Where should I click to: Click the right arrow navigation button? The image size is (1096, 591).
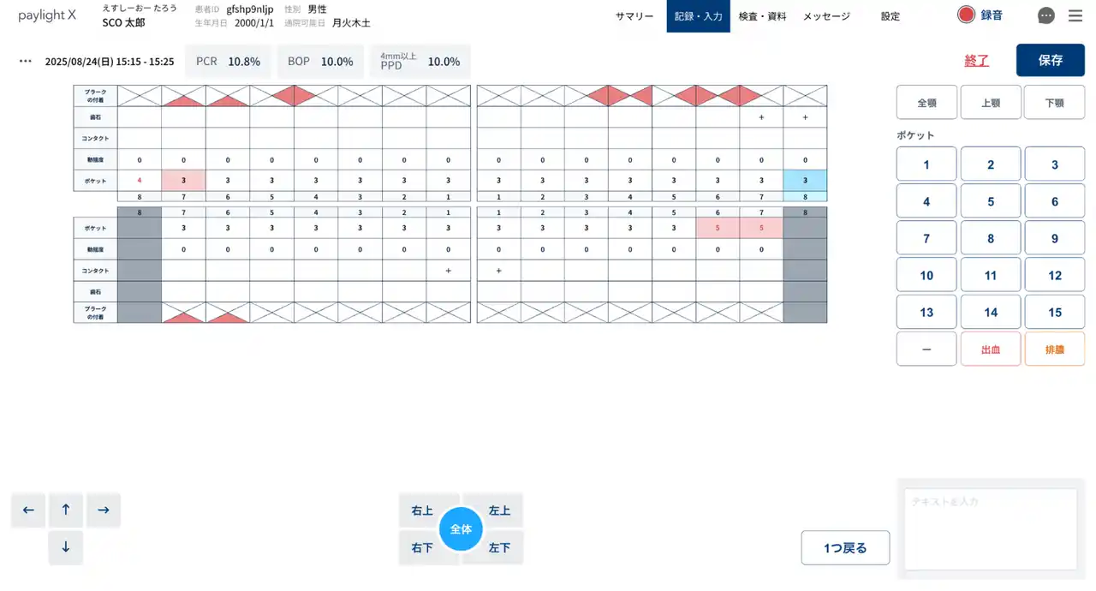pyautogui.click(x=104, y=510)
